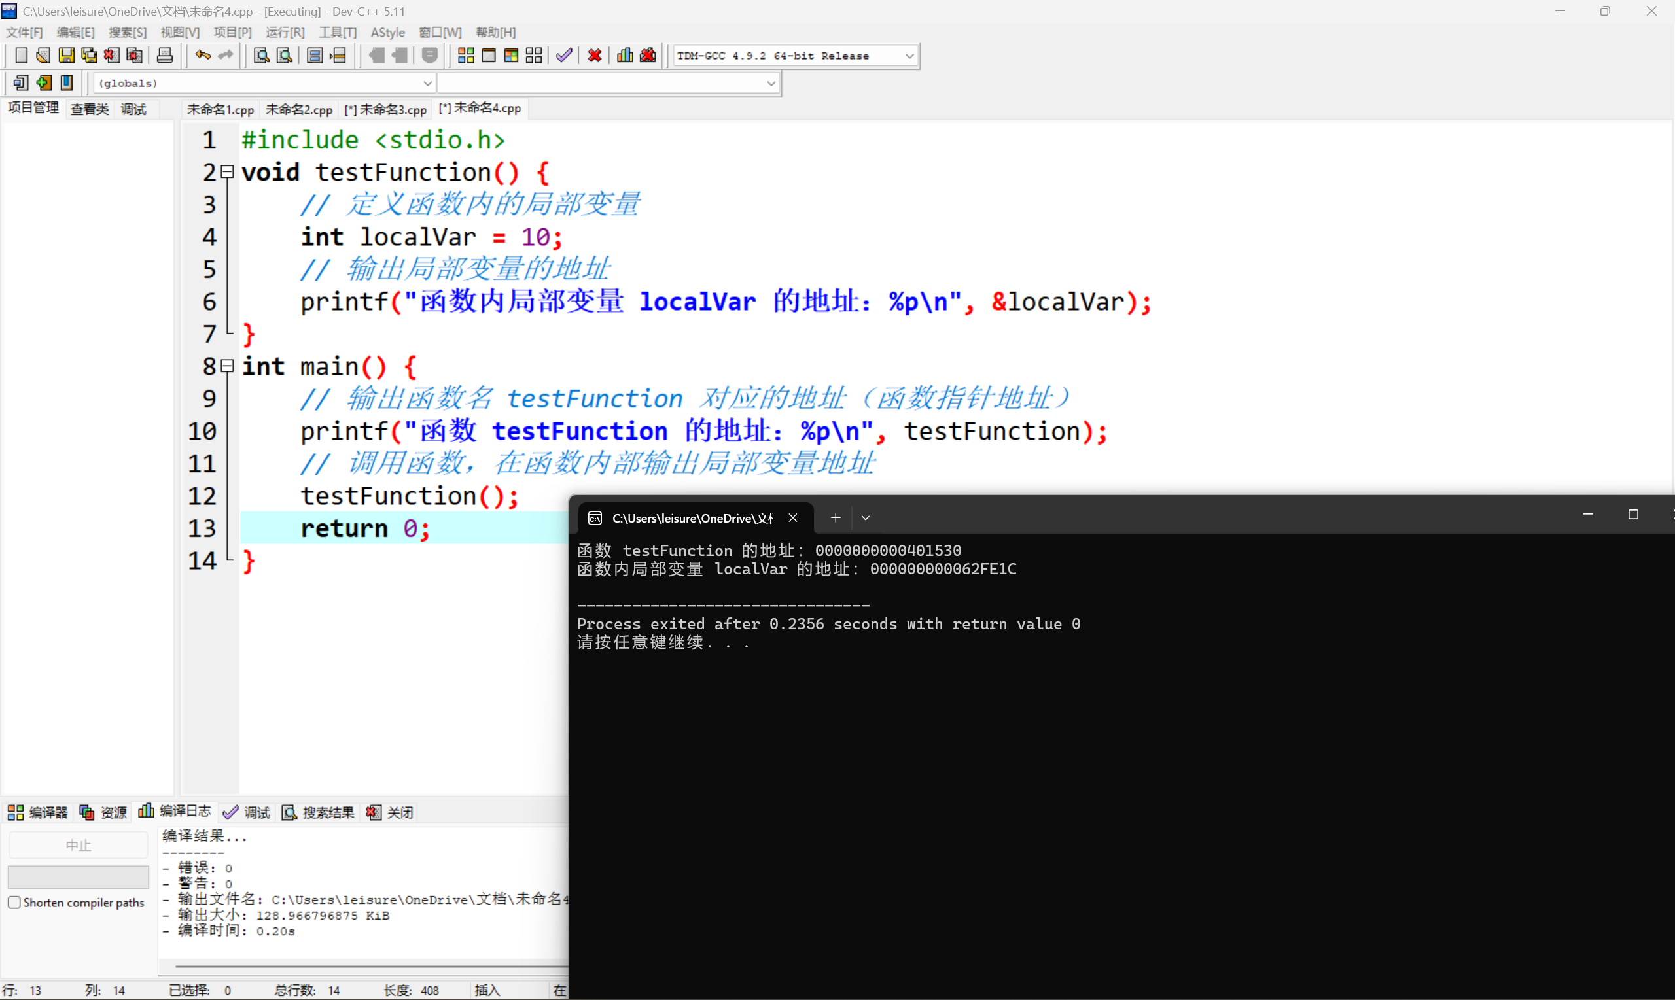1675x1000 pixels.
Task: Click the AStyle menu item
Action: coord(387,31)
